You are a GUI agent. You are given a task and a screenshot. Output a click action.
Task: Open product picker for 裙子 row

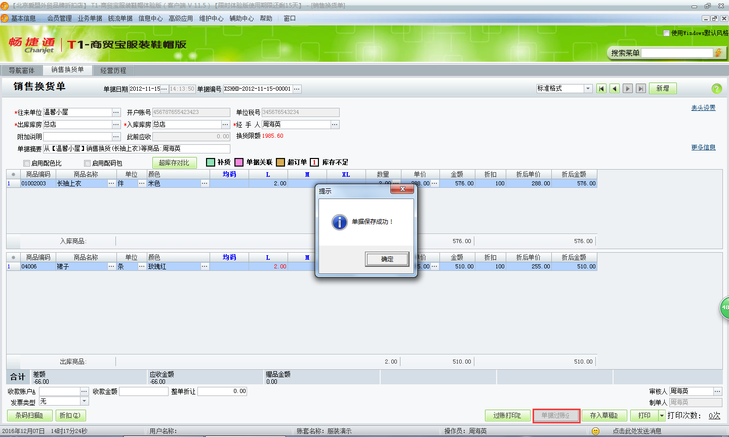pyautogui.click(x=111, y=266)
